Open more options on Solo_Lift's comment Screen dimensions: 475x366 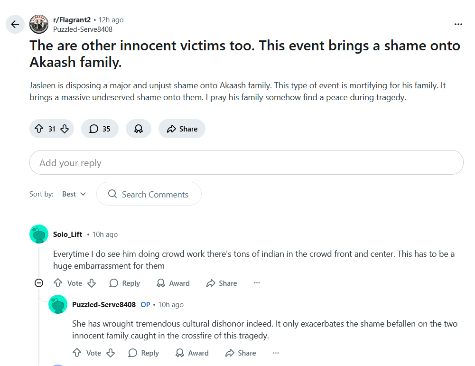[x=257, y=283]
